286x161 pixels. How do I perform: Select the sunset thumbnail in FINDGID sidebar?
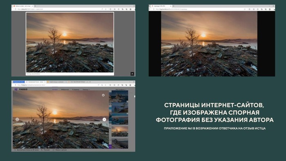click(120, 131)
